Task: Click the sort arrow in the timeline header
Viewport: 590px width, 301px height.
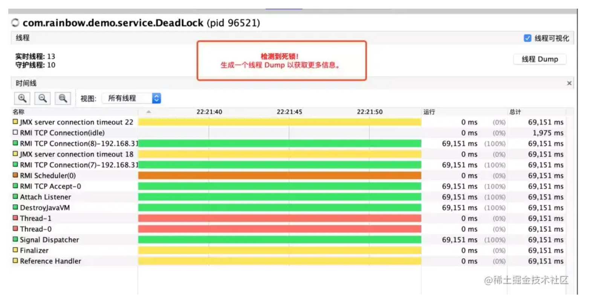Action: pos(148,112)
